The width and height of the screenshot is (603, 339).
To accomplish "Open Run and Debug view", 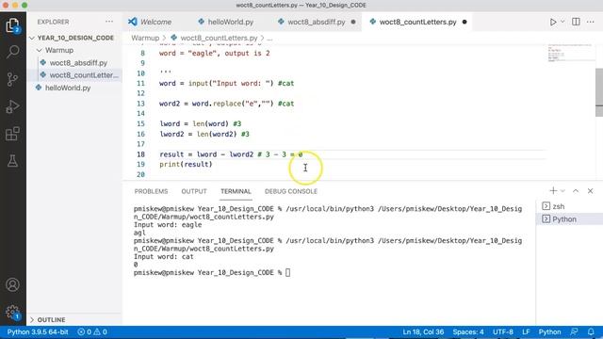I will coord(12,106).
